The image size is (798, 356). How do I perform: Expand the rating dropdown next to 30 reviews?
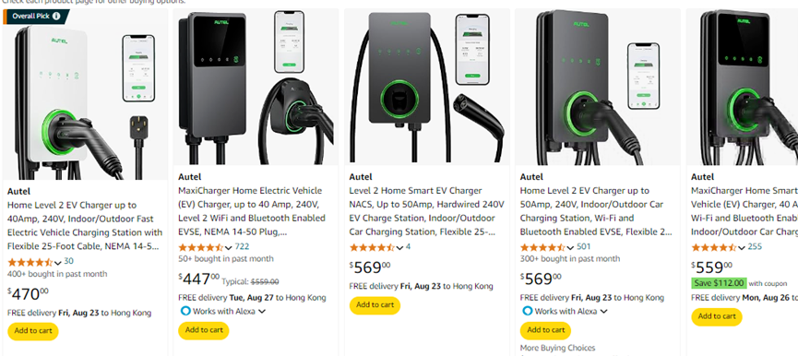(57, 263)
